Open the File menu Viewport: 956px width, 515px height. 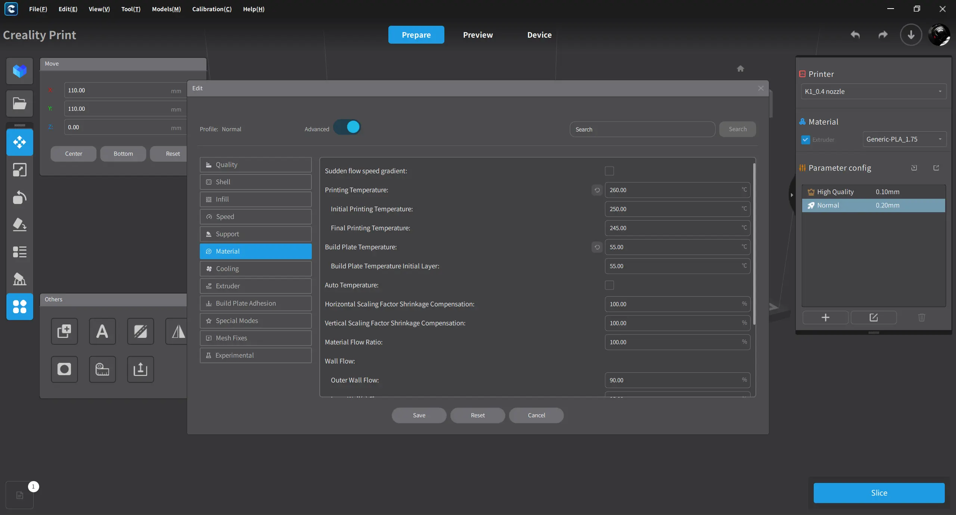[x=38, y=9]
